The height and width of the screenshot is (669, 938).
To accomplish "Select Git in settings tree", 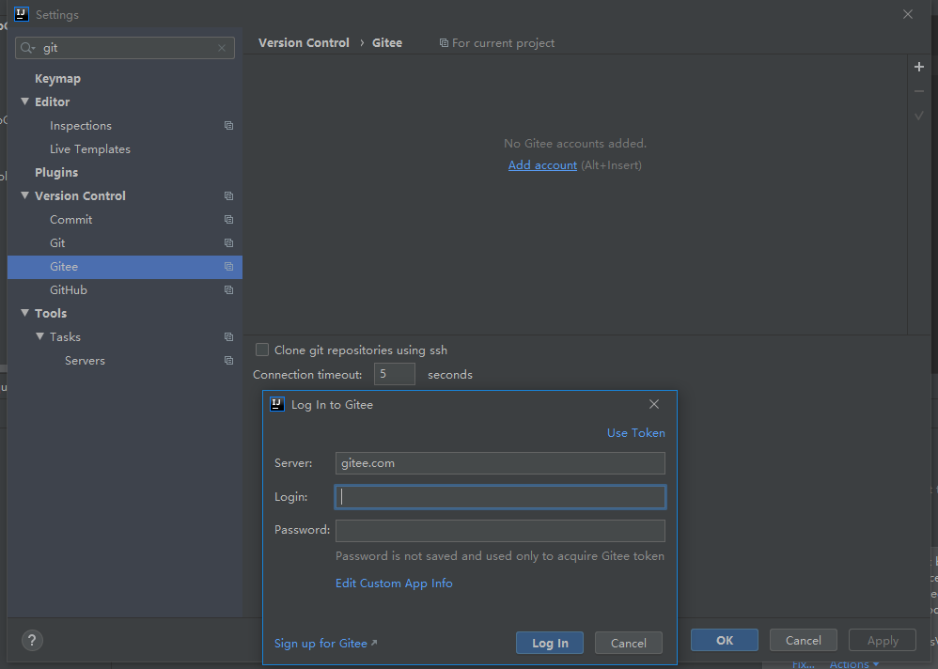I will click(x=57, y=243).
